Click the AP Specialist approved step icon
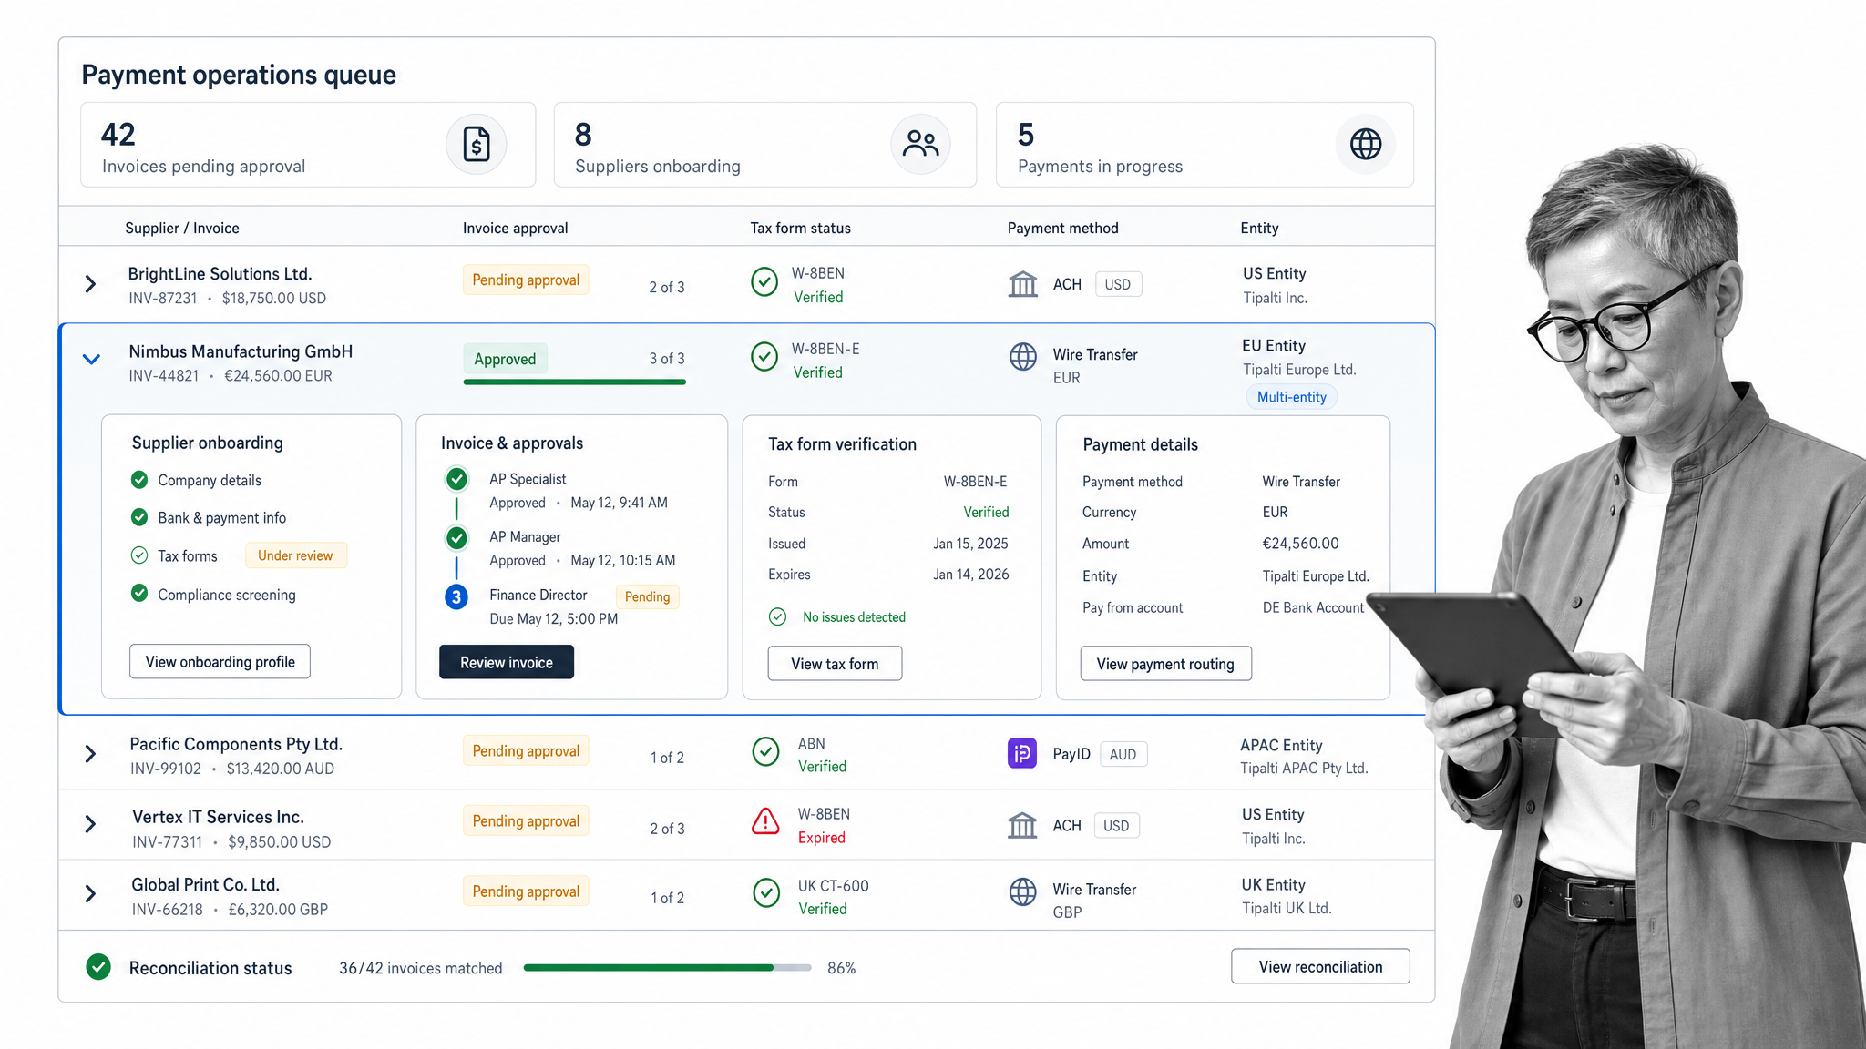This screenshot has height=1049, width=1866. tap(456, 479)
